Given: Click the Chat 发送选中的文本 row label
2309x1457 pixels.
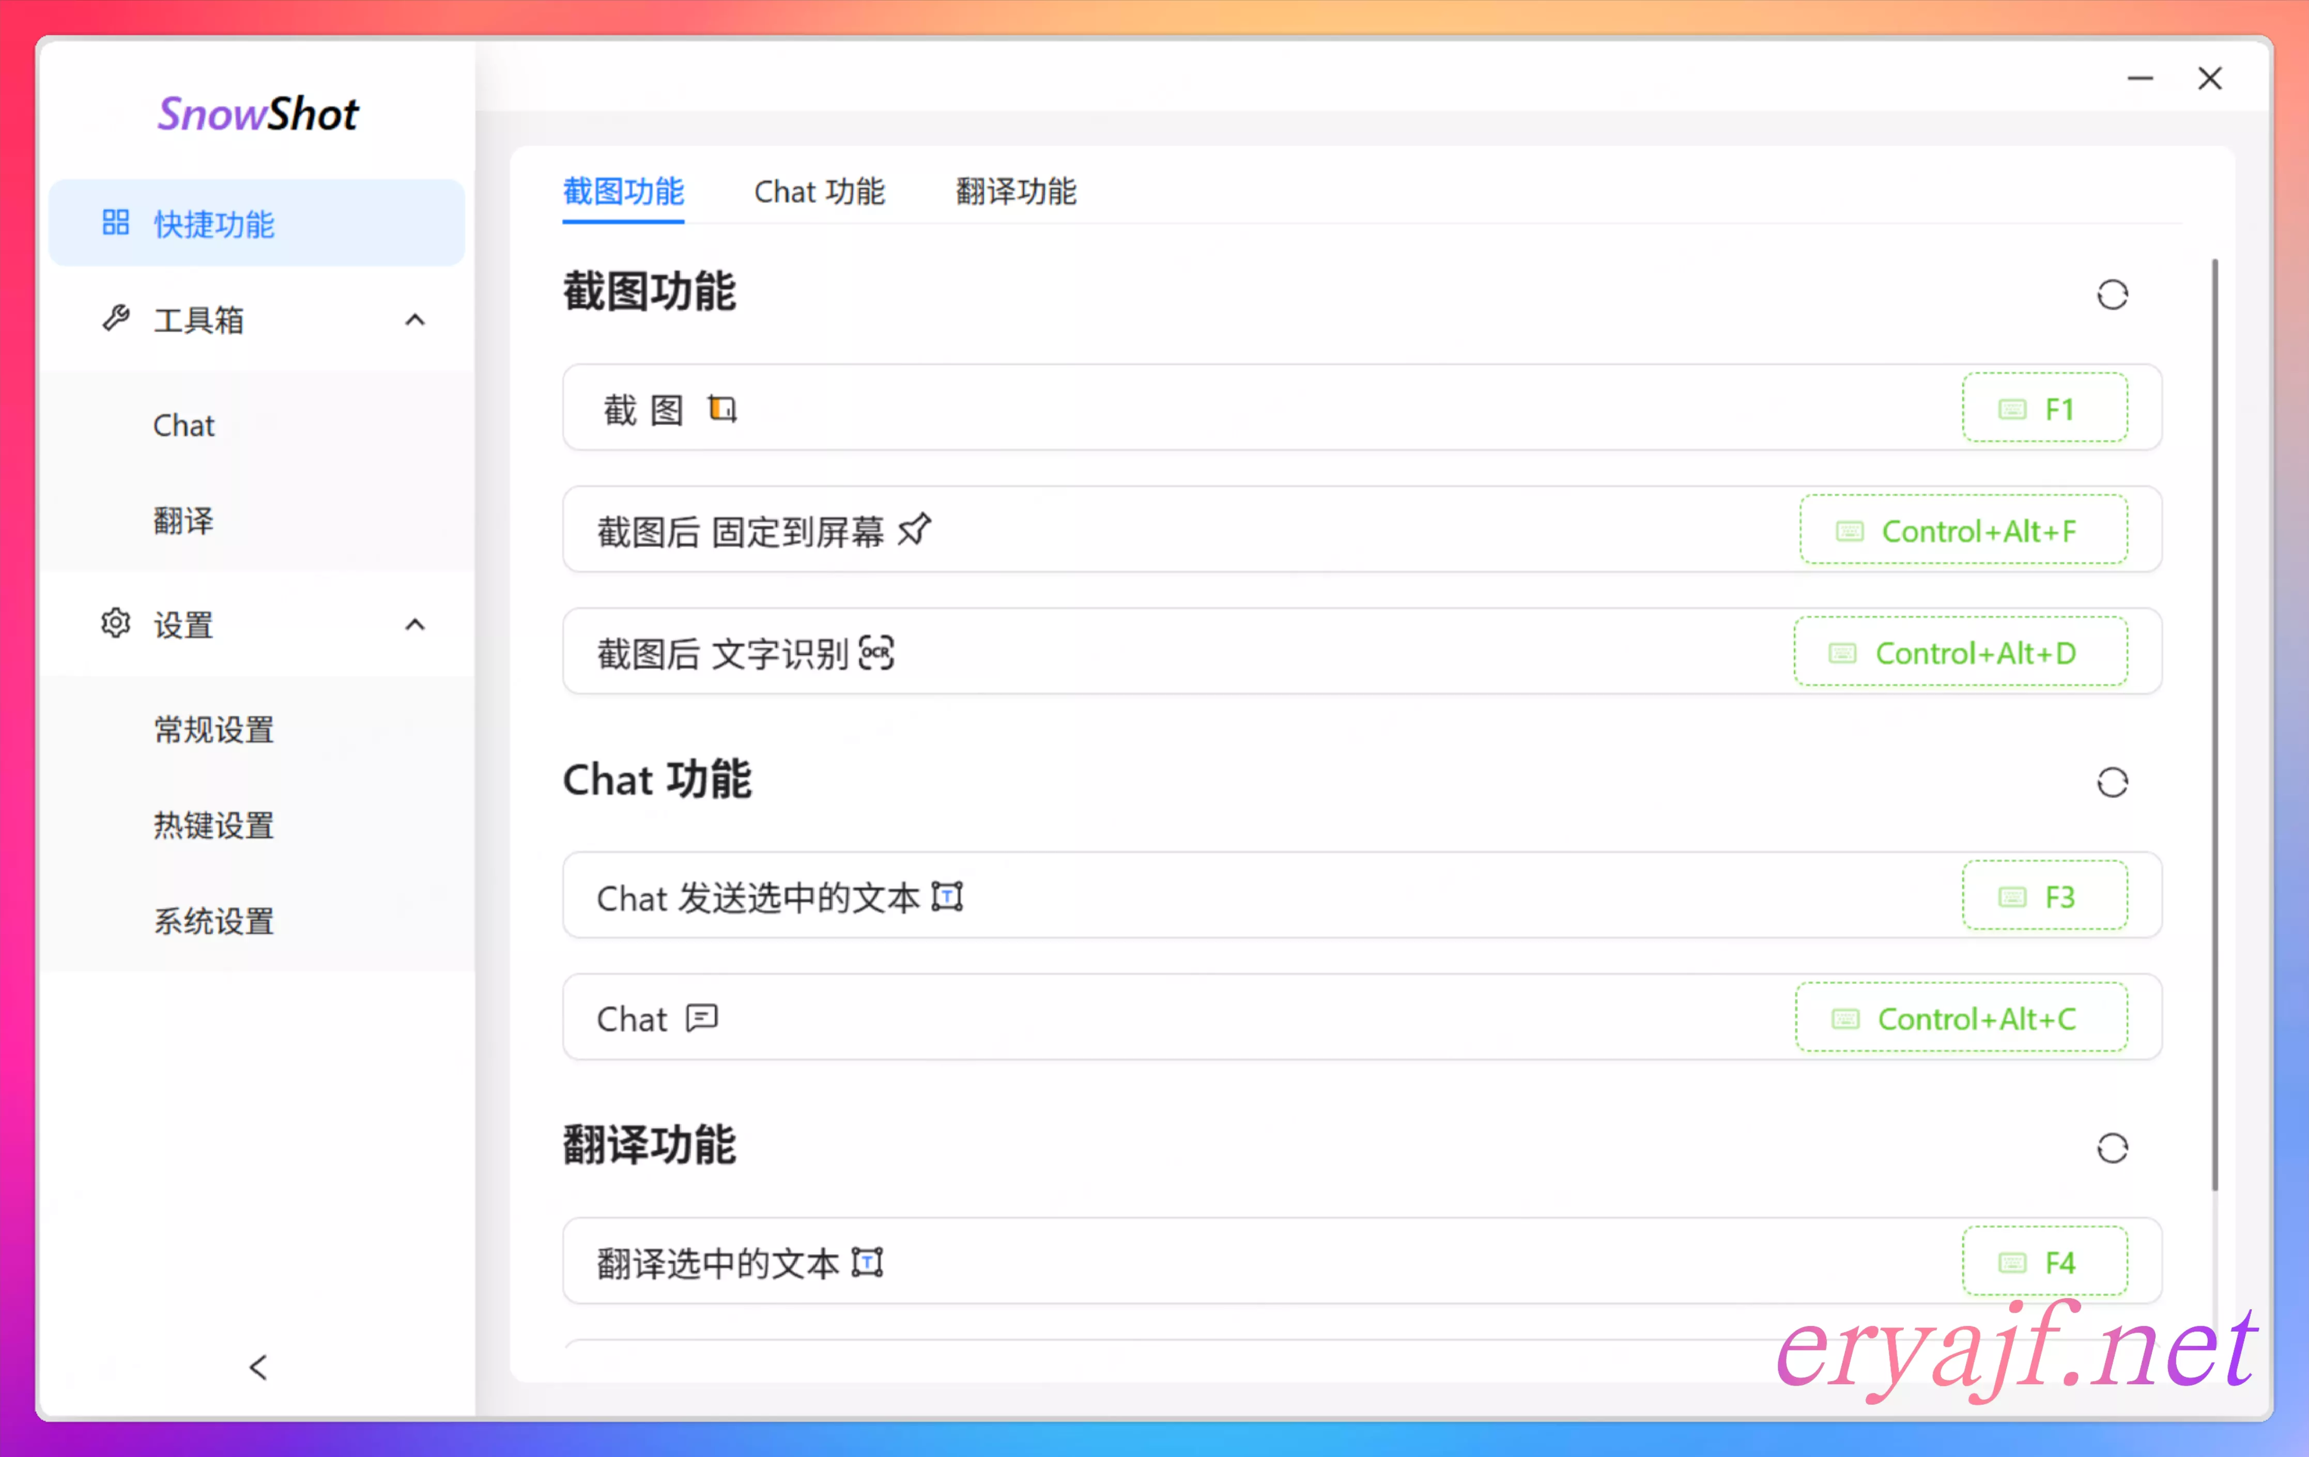Looking at the screenshot, I should (758, 898).
